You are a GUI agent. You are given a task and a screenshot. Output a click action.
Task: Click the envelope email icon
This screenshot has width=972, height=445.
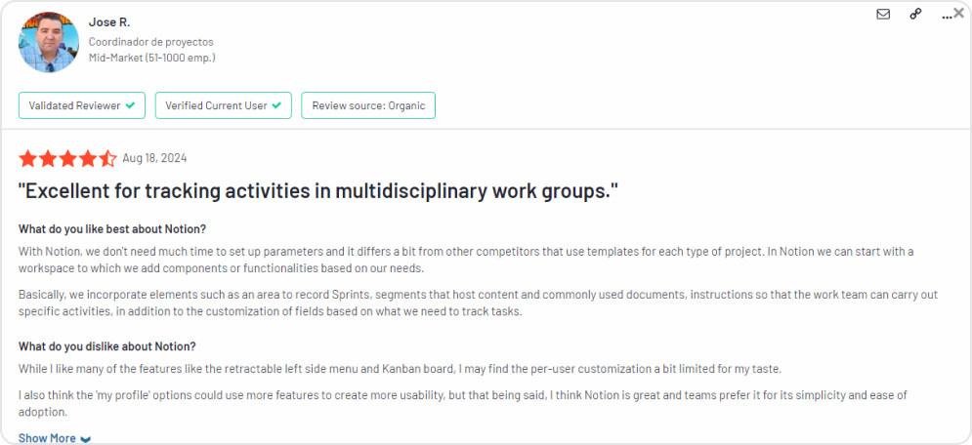coord(883,14)
